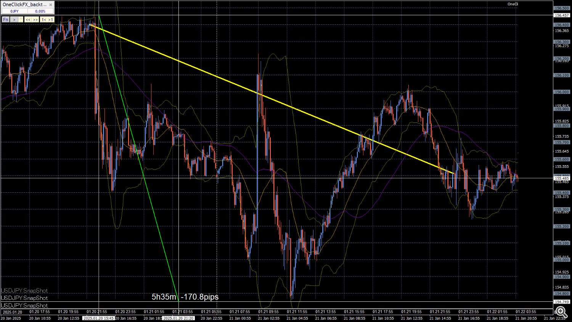Click the 2025.01.20 15:45 time marker
This screenshot has width=572, height=322.
pos(98,318)
